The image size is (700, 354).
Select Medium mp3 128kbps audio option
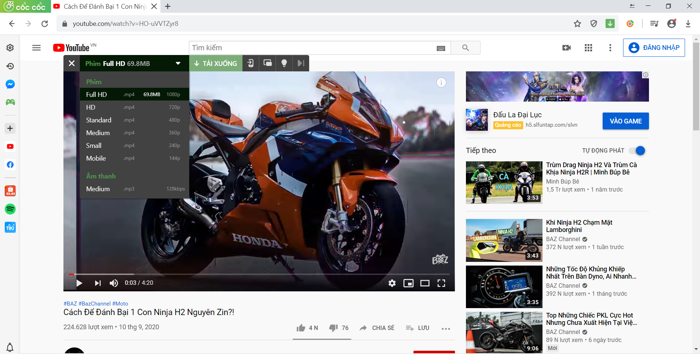[134, 189]
